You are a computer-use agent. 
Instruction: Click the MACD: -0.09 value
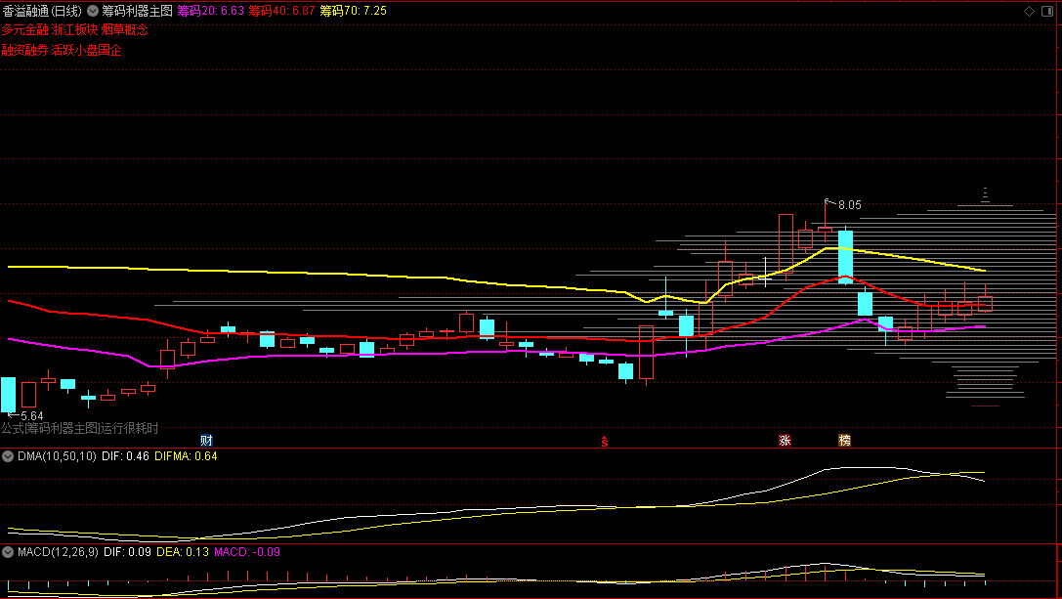tap(247, 552)
